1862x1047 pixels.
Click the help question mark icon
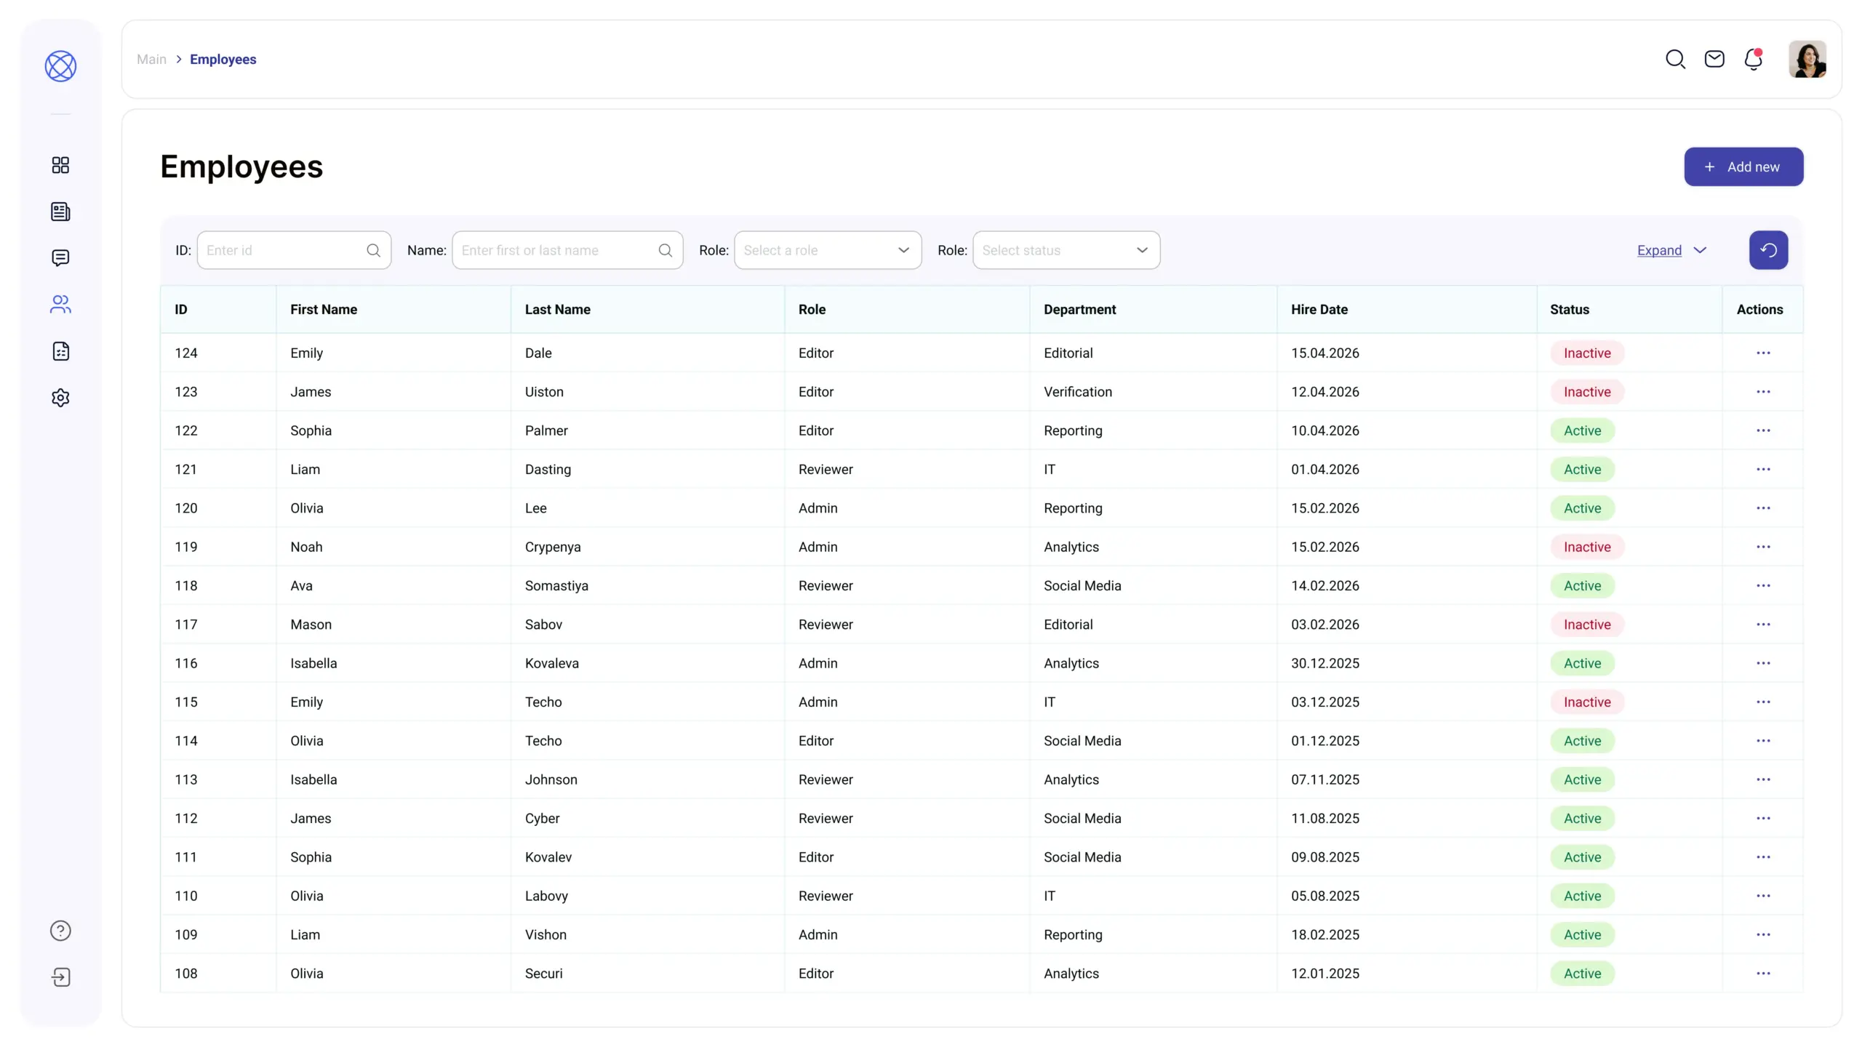tap(60, 931)
